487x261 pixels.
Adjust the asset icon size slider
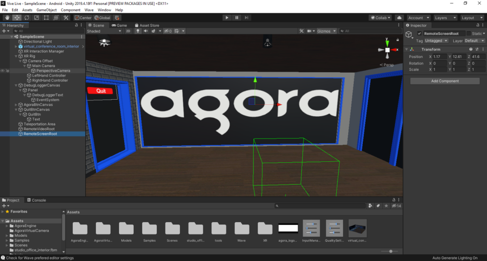click(x=391, y=252)
